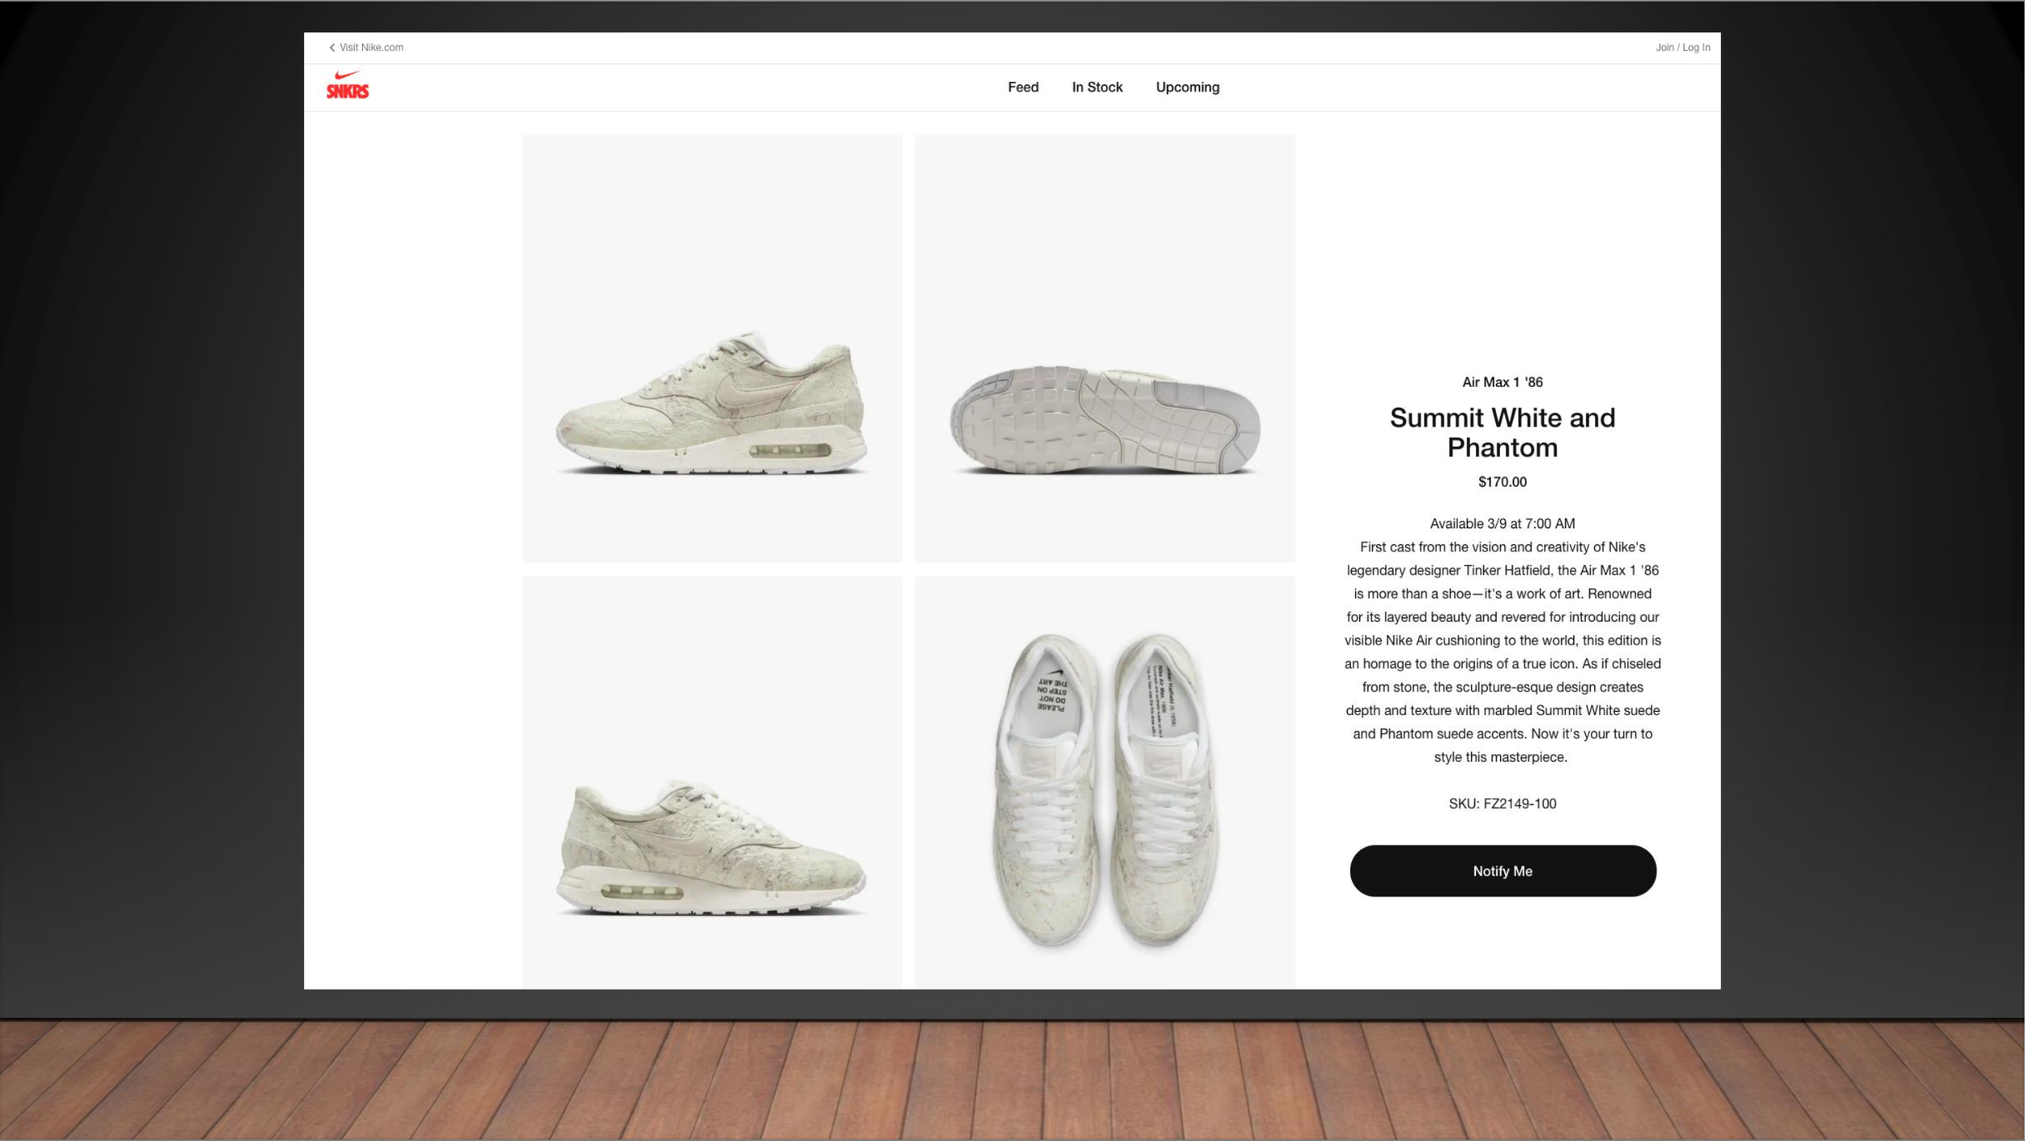Click the back chevron beside Visit Nike.com
The image size is (2025, 1141).
pos(332,48)
